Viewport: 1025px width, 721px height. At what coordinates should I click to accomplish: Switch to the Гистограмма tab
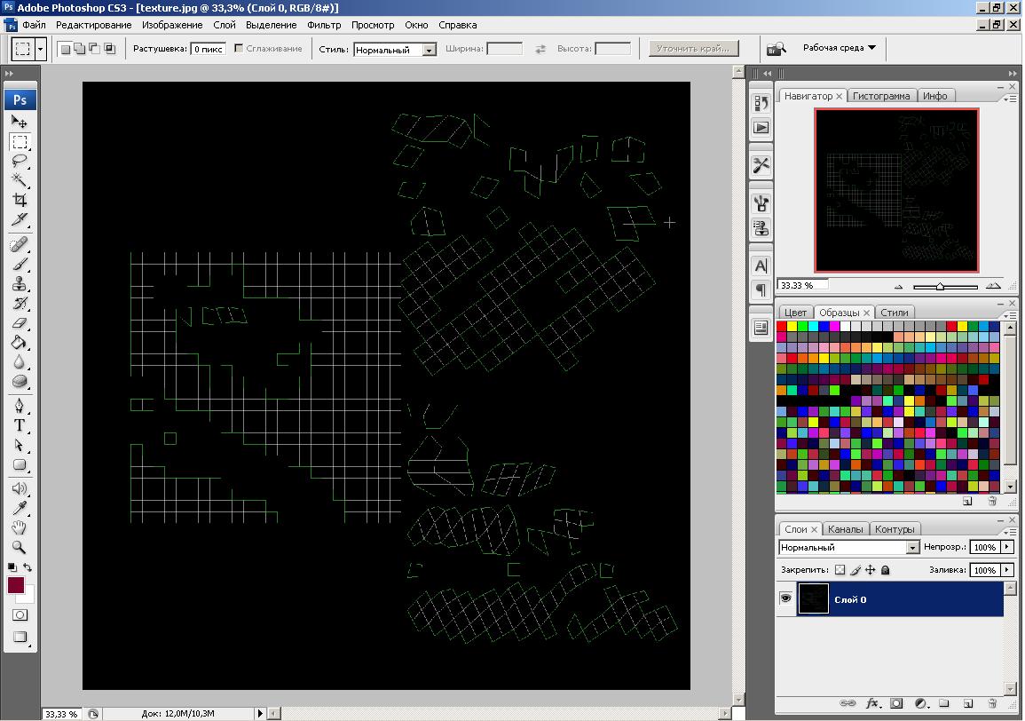(881, 96)
